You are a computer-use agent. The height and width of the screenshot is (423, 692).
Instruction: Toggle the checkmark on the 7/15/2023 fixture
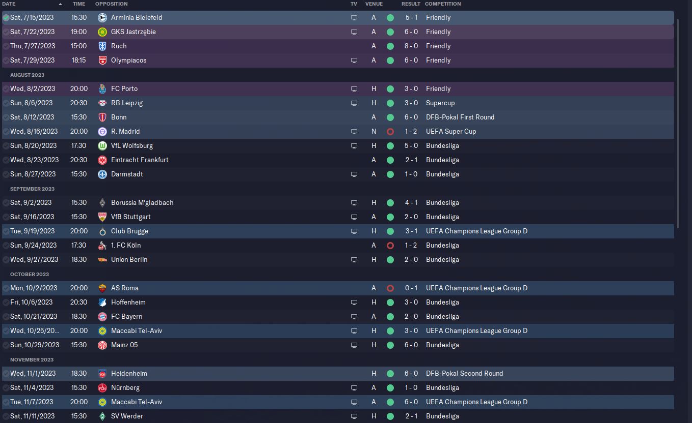click(x=6, y=17)
